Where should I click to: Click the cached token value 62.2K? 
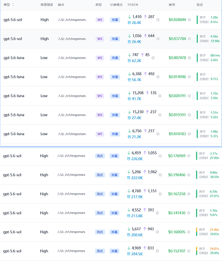click(136, 61)
